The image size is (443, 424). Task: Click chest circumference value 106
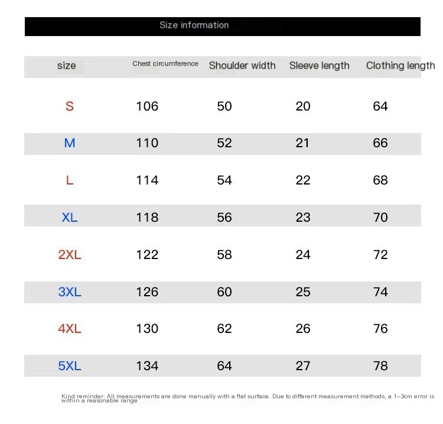pos(147,106)
